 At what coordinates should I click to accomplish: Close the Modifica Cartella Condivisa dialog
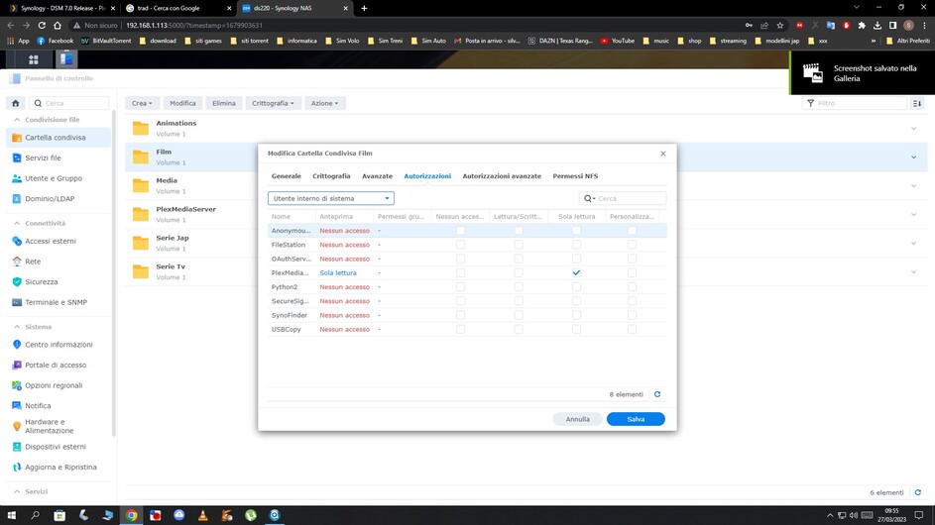coord(663,154)
